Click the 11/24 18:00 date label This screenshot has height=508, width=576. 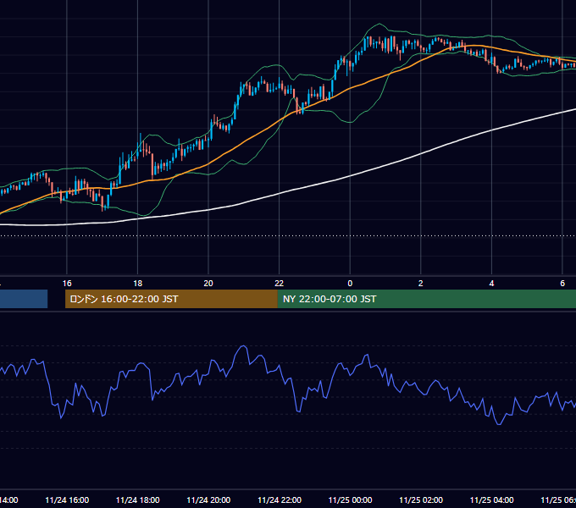[138, 500]
